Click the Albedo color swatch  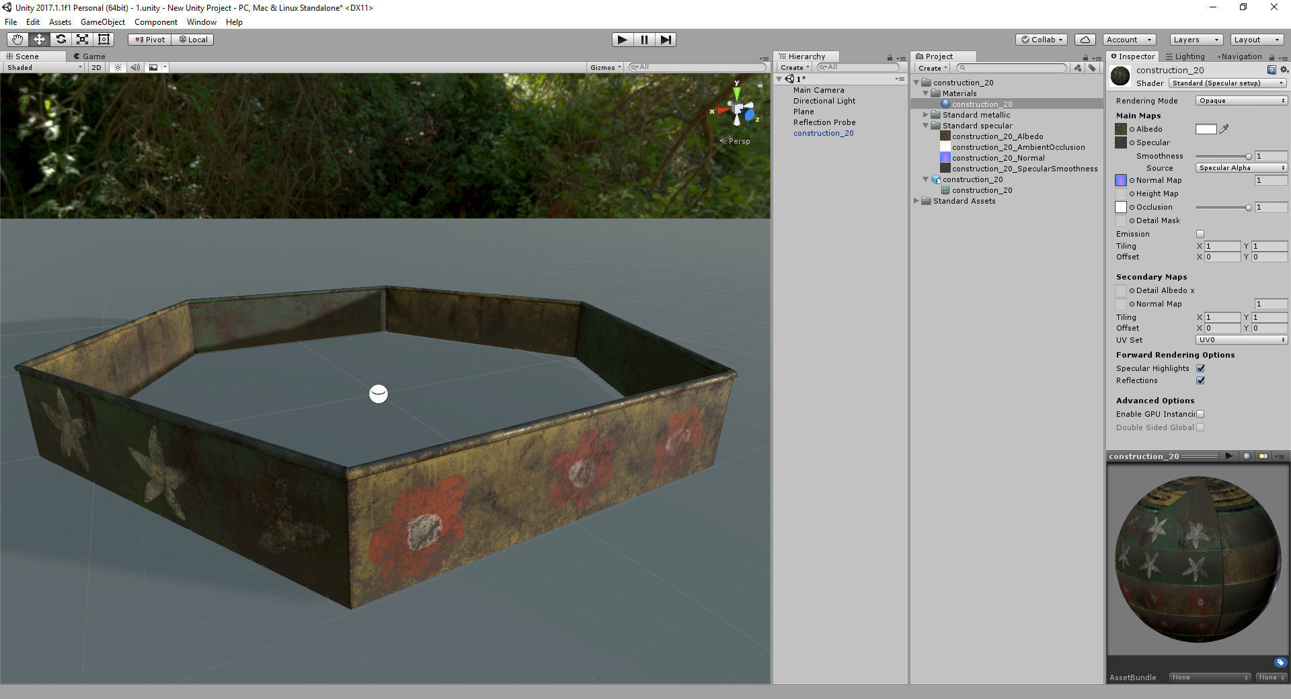click(1206, 129)
